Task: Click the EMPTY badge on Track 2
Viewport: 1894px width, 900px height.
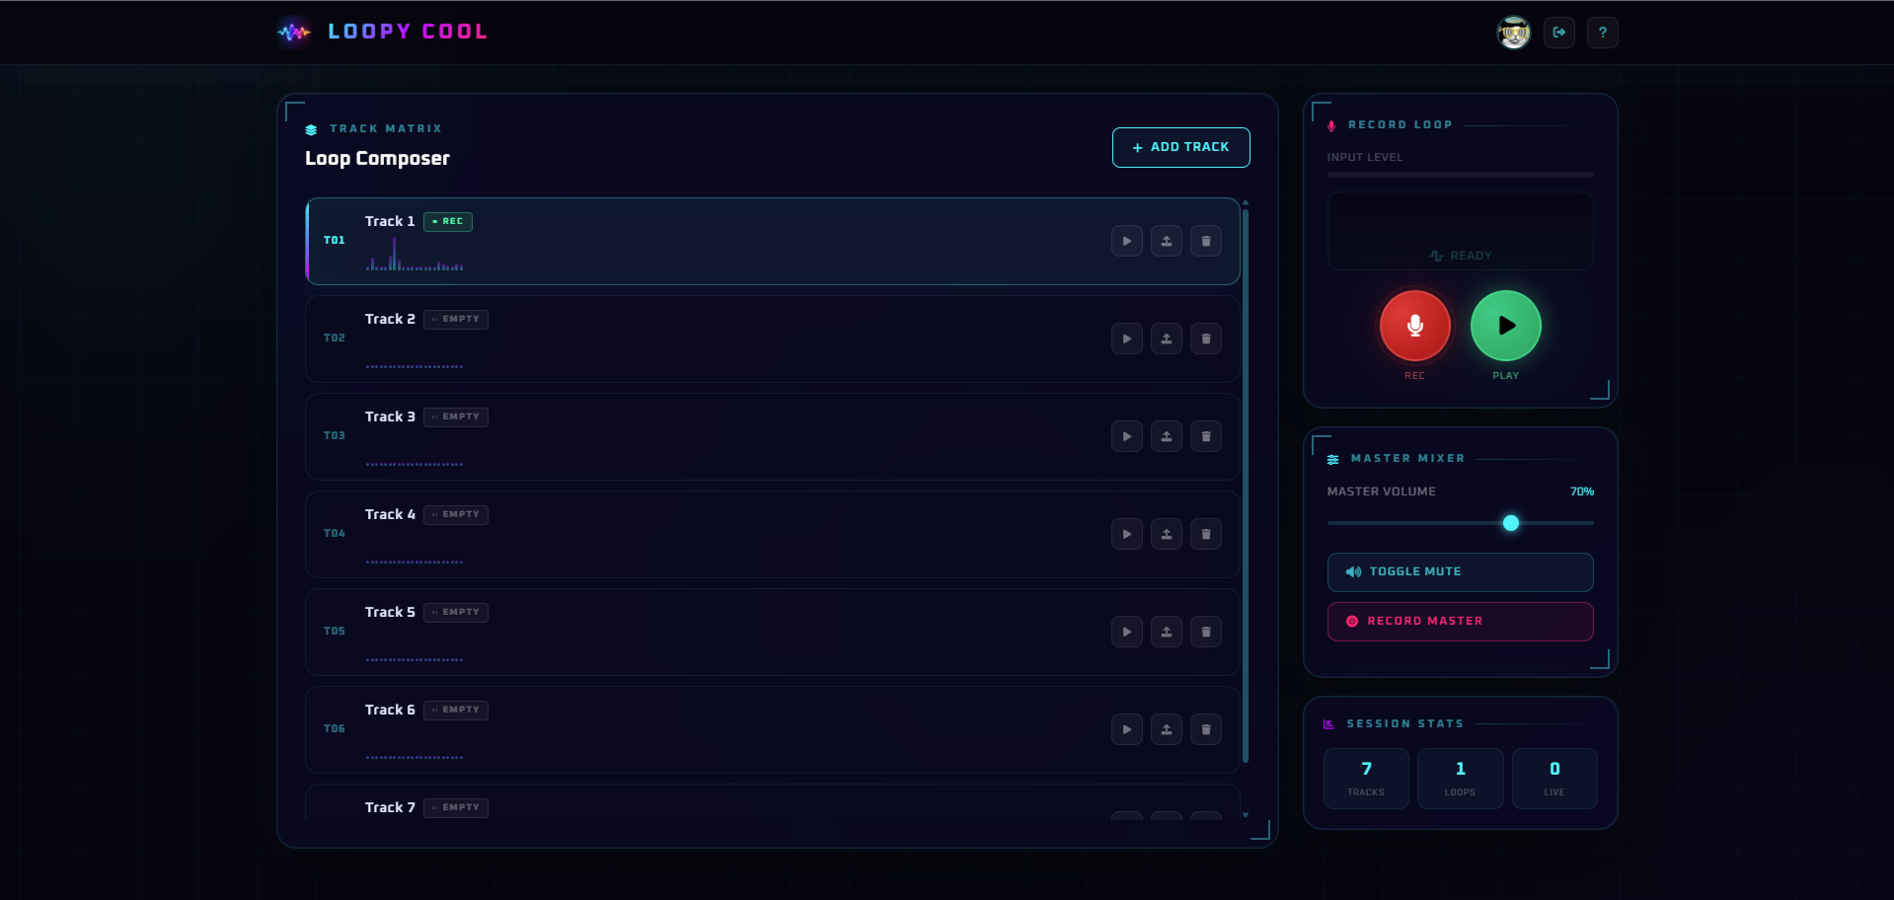Action: 456,319
